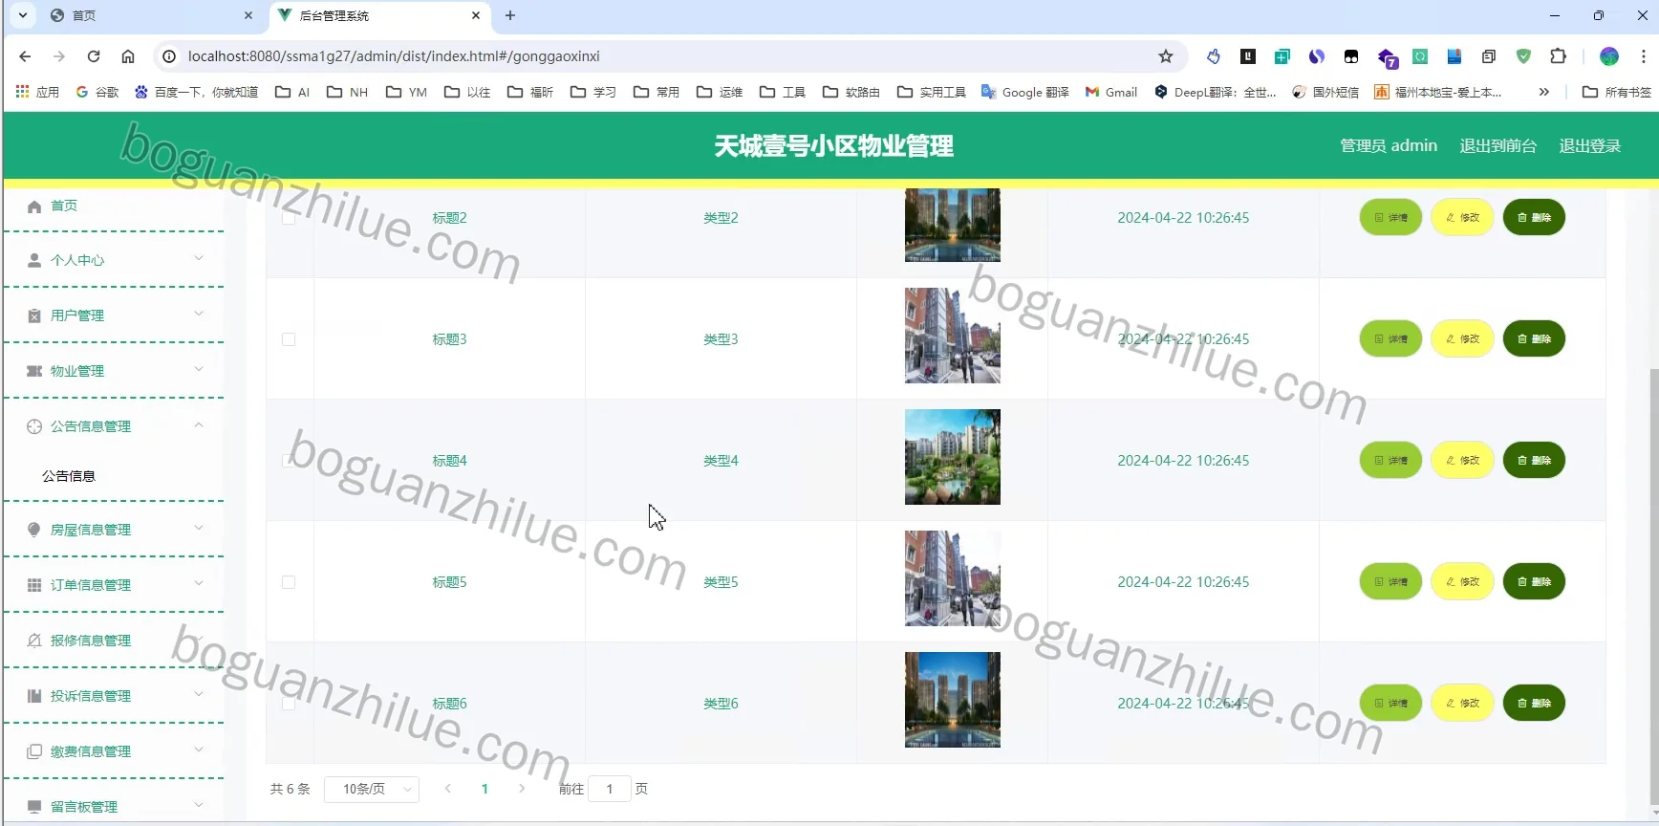1659x826 pixels.
Task: Open a new browser tab with the plus icon
Action: pos(510,15)
